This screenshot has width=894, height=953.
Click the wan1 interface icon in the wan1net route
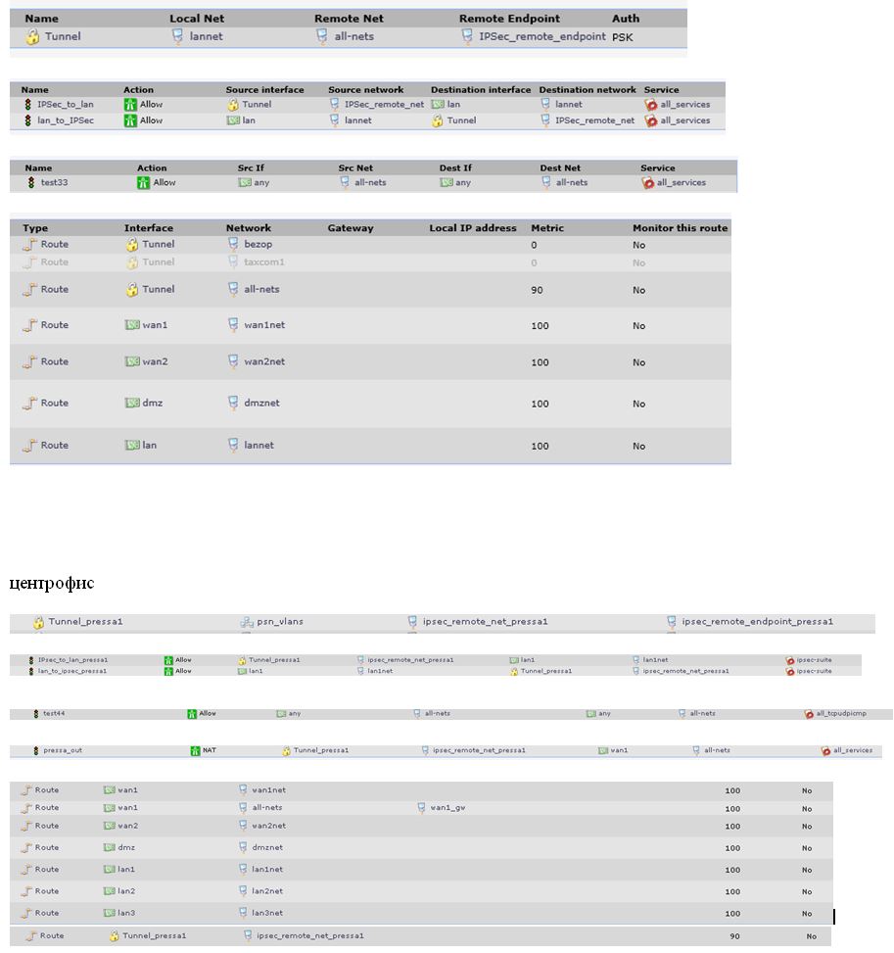132,325
